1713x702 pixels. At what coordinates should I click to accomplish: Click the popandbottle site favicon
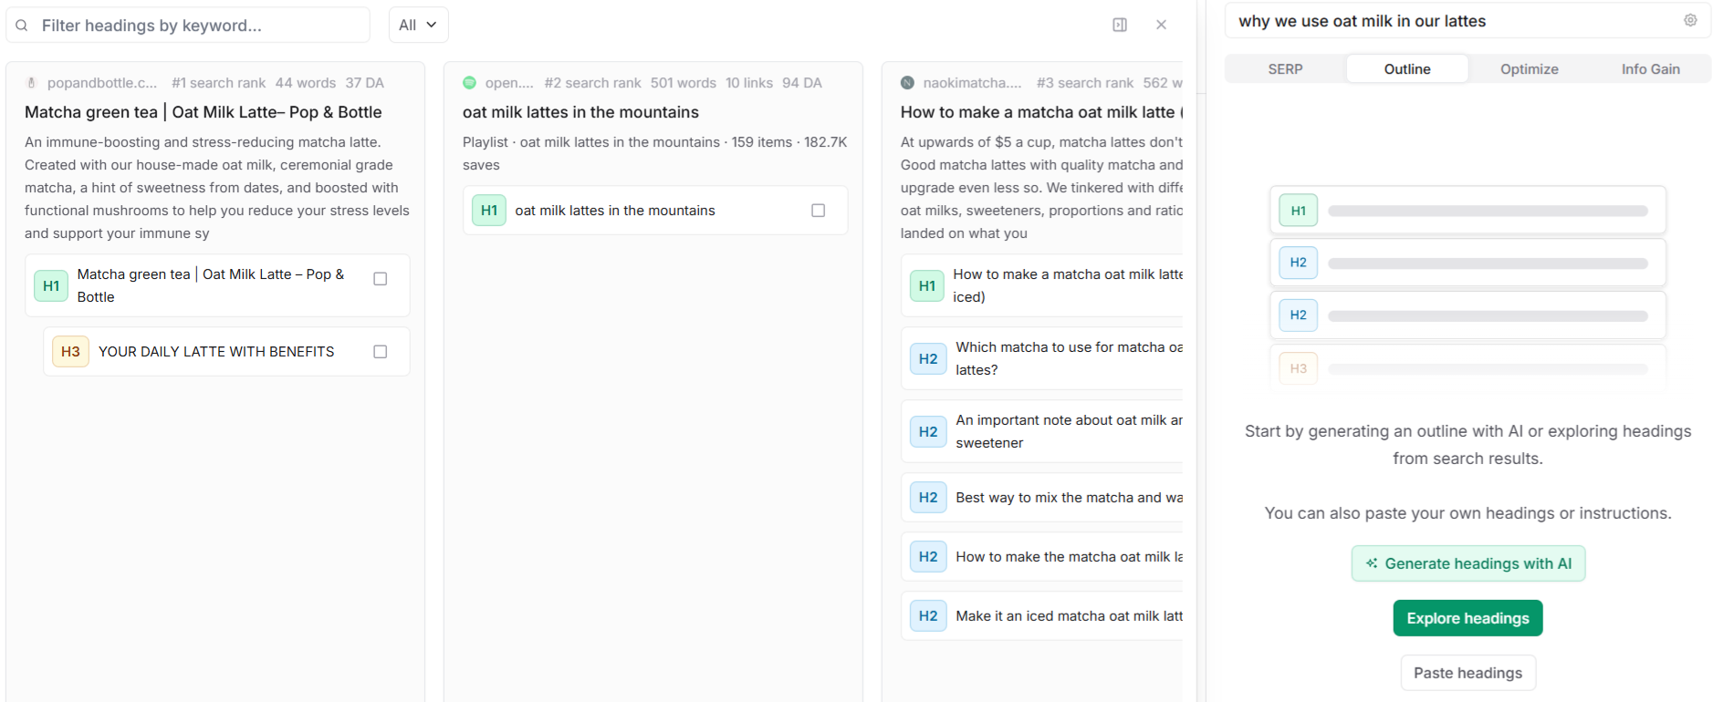[31, 83]
